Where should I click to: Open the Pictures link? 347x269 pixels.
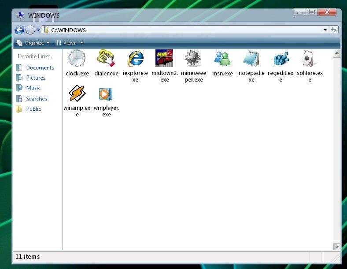click(x=36, y=78)
